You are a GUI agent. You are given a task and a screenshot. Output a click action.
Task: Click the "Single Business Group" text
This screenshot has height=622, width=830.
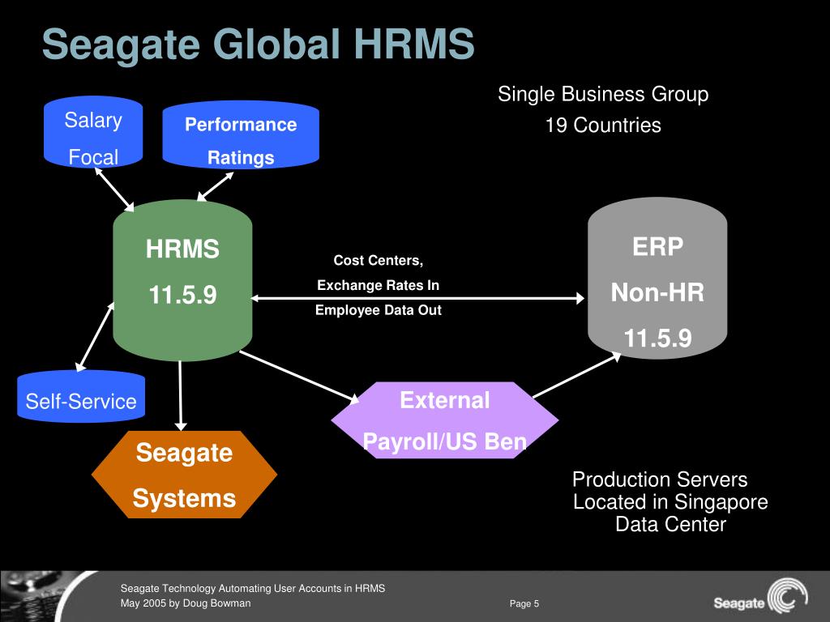pos(603,94)
